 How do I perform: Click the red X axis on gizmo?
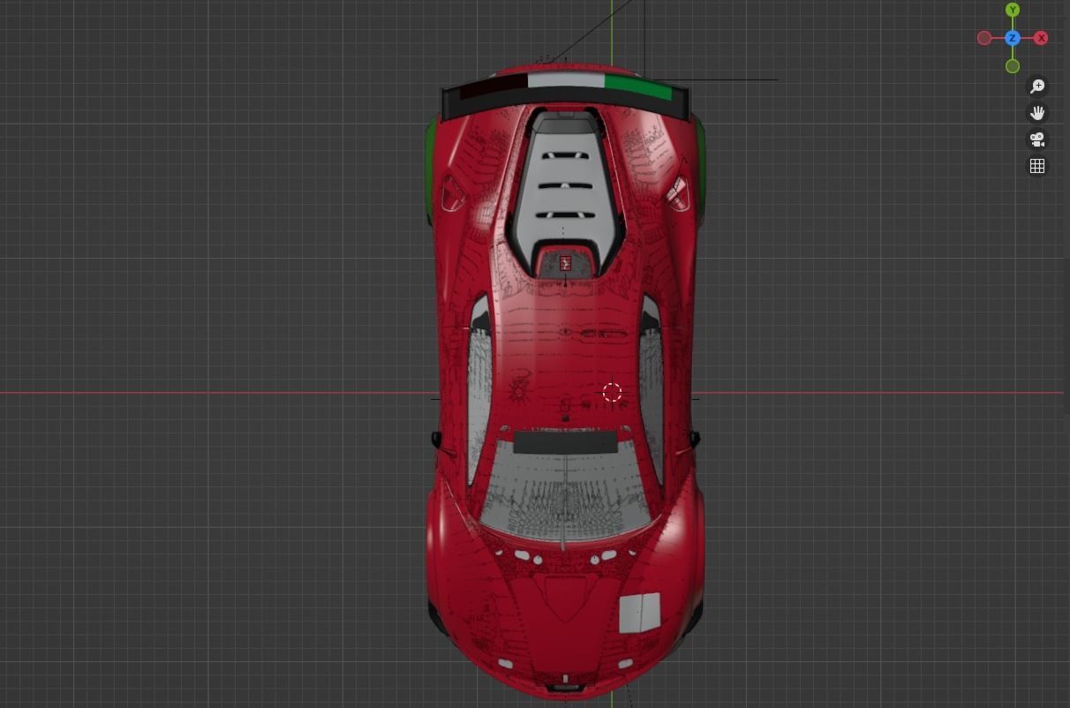[1041, 38]
